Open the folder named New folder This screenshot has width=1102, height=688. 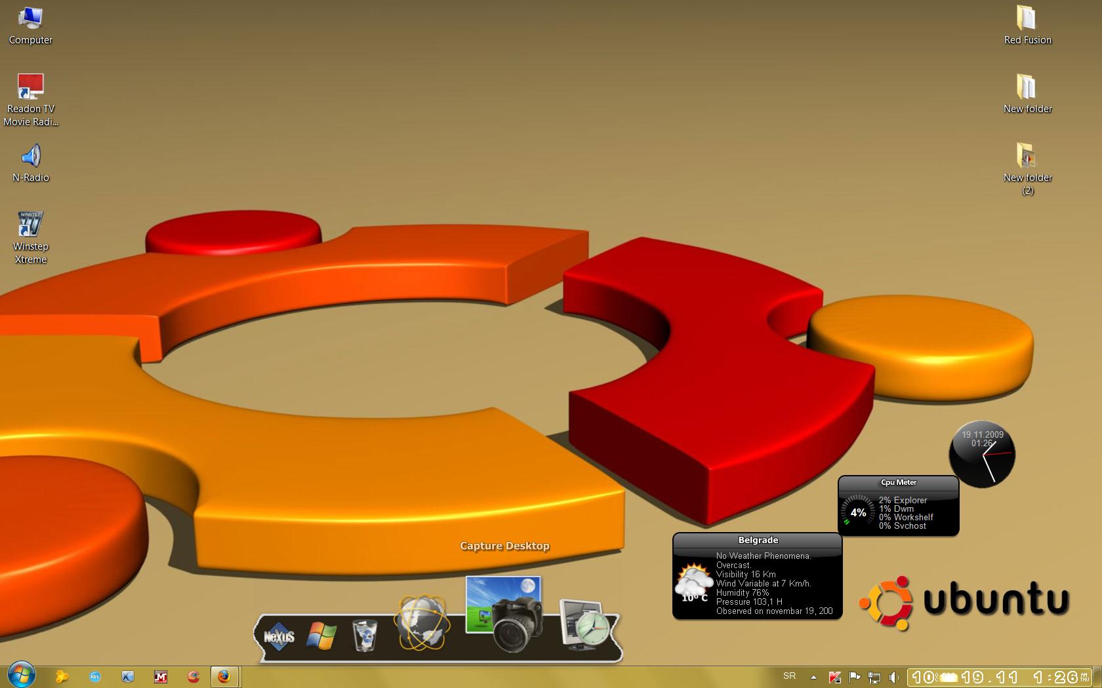click(x=1027, y=94)
